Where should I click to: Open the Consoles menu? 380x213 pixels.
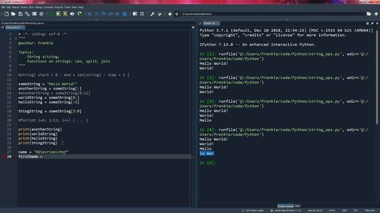coord(48,7)
